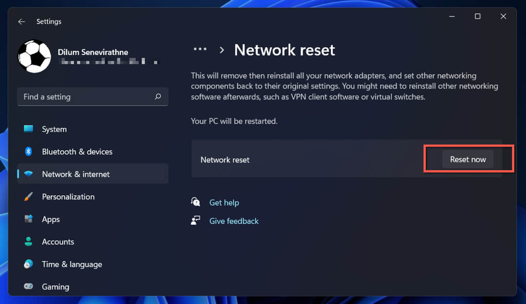
Task: Click the back arrow in Settings
Action: pyautogui.click(x=21, y=22)
